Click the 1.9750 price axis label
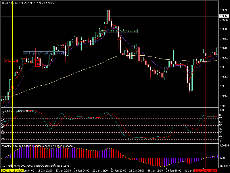Screen dimensions: 230x173 coord(223,39)
